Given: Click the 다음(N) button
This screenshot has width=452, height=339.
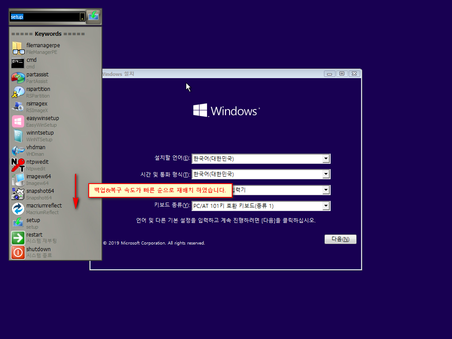Looking at the screenshot, I should pos(340,239).
